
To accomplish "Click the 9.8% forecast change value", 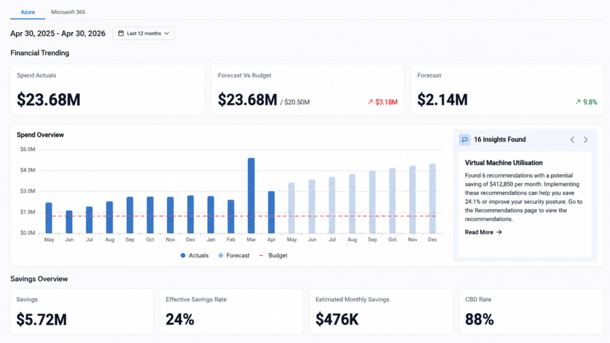I will 590,102.
